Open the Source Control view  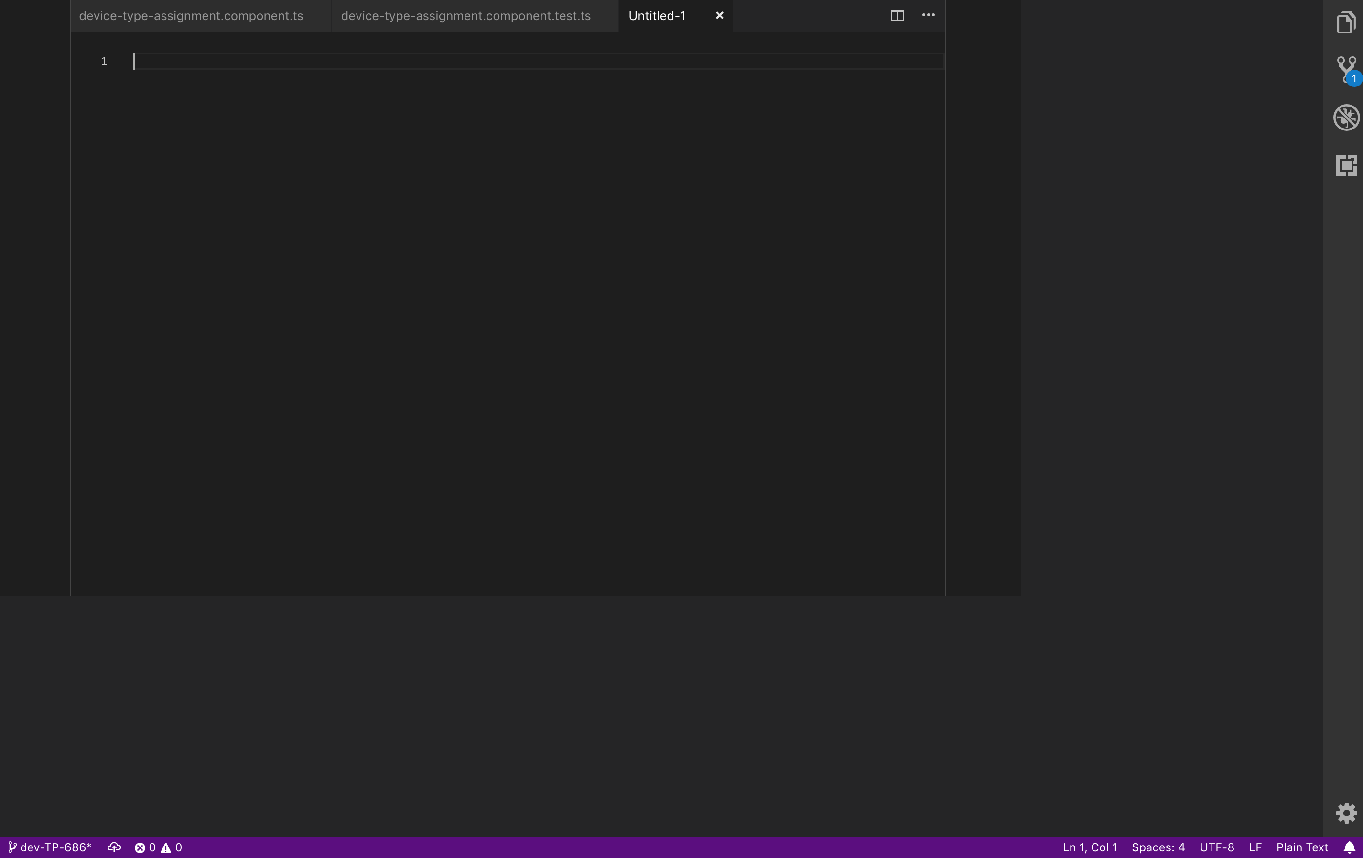click(1345, 69)
